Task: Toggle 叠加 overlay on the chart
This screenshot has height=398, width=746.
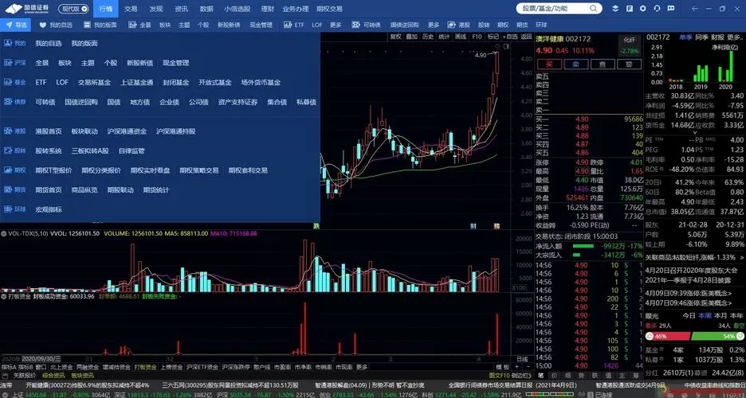Action: (x=411, y=37)
